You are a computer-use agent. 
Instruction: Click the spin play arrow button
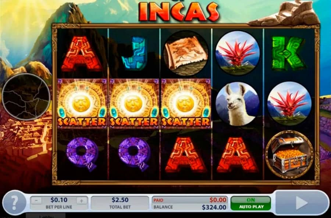[302, 203]
